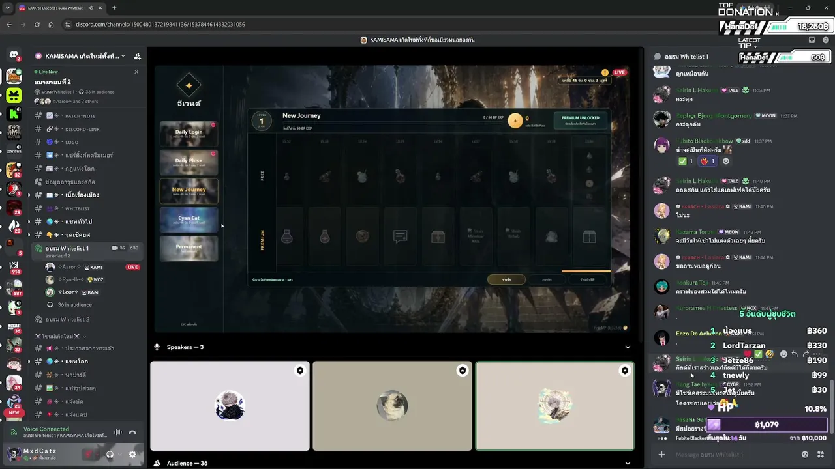Screen dimensions: 835x469
Task: Open the browser home page
Action: [52, 25]
